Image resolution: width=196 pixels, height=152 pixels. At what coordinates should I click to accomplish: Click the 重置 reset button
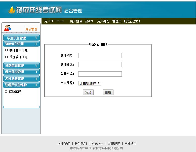pos(108,93)
